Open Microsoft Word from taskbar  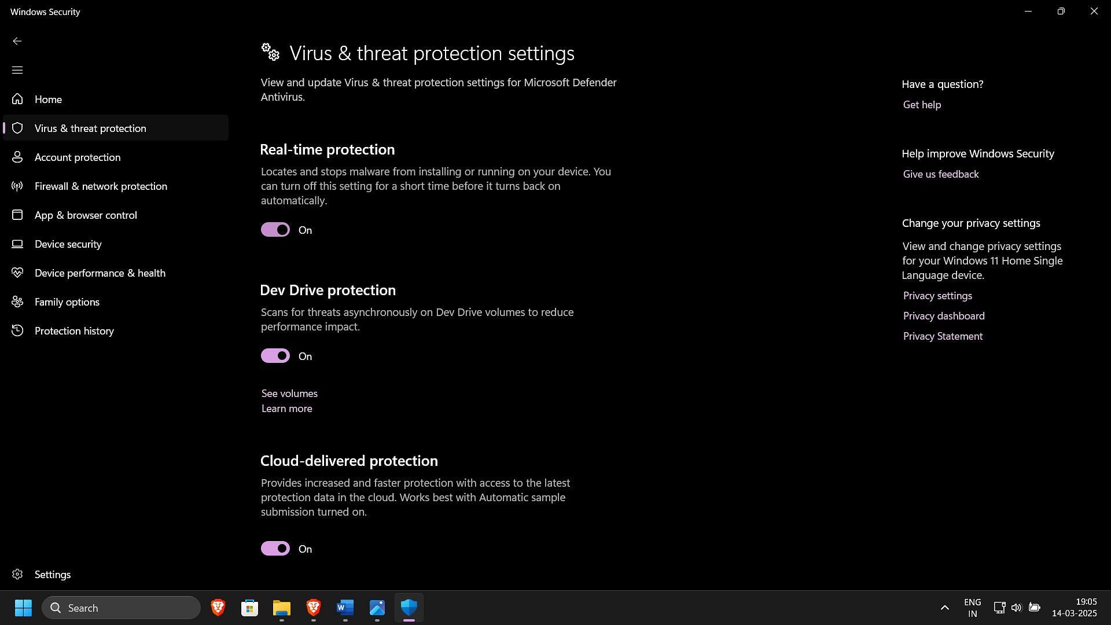click(345, 608)
